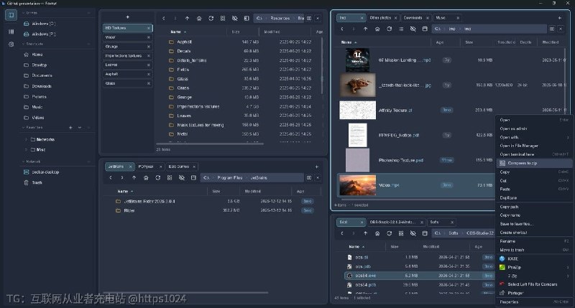Toggle hidden files in the tmp pane
Image resolution: width=575 pixels, height=308 pixels.
pyautogui.click(x=413, y=29)
